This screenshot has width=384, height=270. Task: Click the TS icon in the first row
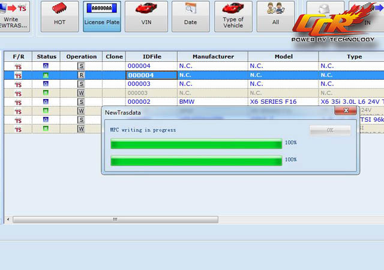click(x=18, y=67)
